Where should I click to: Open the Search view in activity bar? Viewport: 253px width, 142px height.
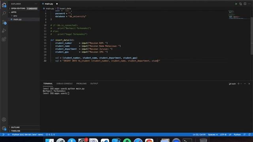click(4, 13)
